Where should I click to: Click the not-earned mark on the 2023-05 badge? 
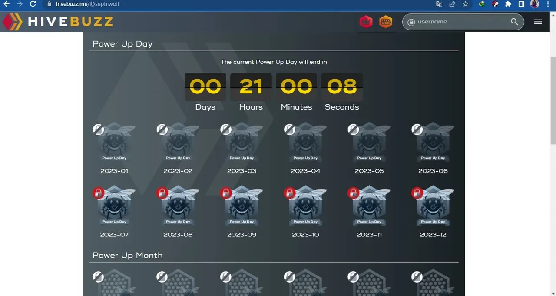353,129
